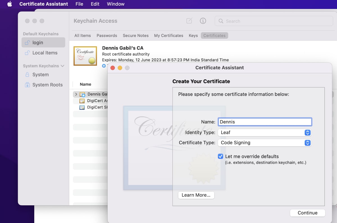The image size is (337, 223).
Task: Click the Learn More button
Action: 196,195
